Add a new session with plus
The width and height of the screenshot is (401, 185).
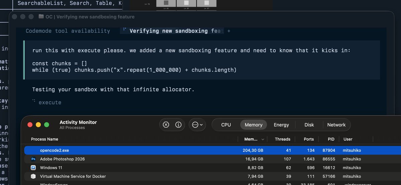(x=229, y=31)
